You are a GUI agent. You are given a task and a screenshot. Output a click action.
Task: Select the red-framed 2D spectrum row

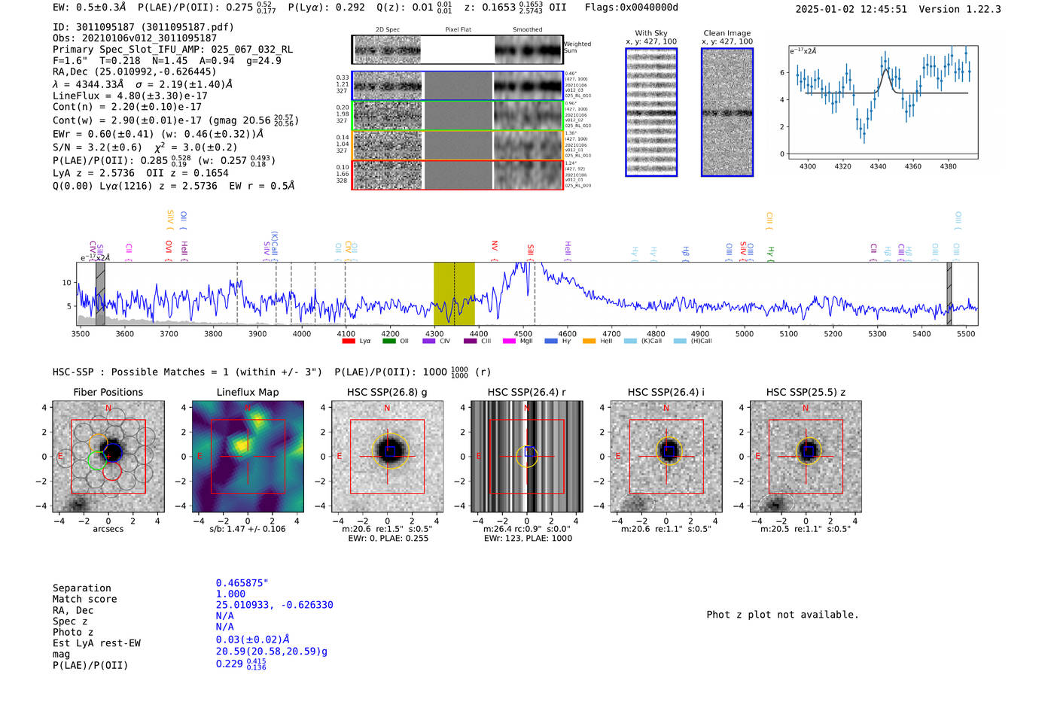pos(458,175)
